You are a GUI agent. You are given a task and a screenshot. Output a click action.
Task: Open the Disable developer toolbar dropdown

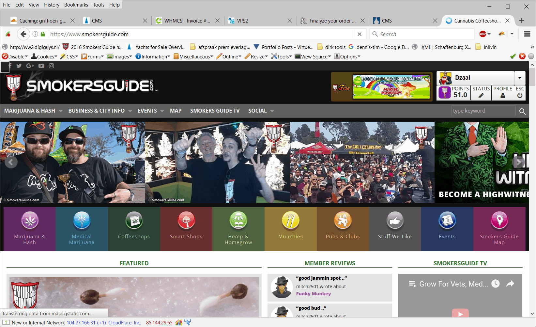pyautogui.click(x=15, y=56)
